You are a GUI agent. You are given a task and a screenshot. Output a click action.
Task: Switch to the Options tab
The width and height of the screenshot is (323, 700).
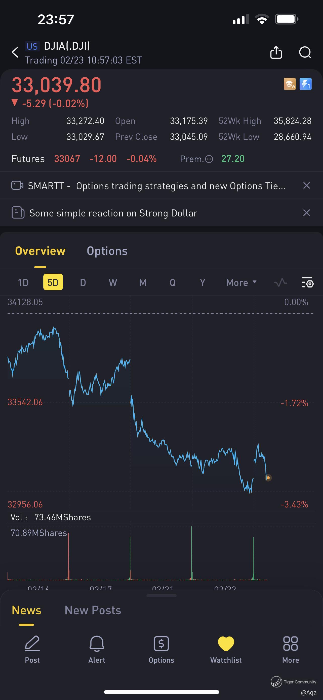(x=107, y=251)
